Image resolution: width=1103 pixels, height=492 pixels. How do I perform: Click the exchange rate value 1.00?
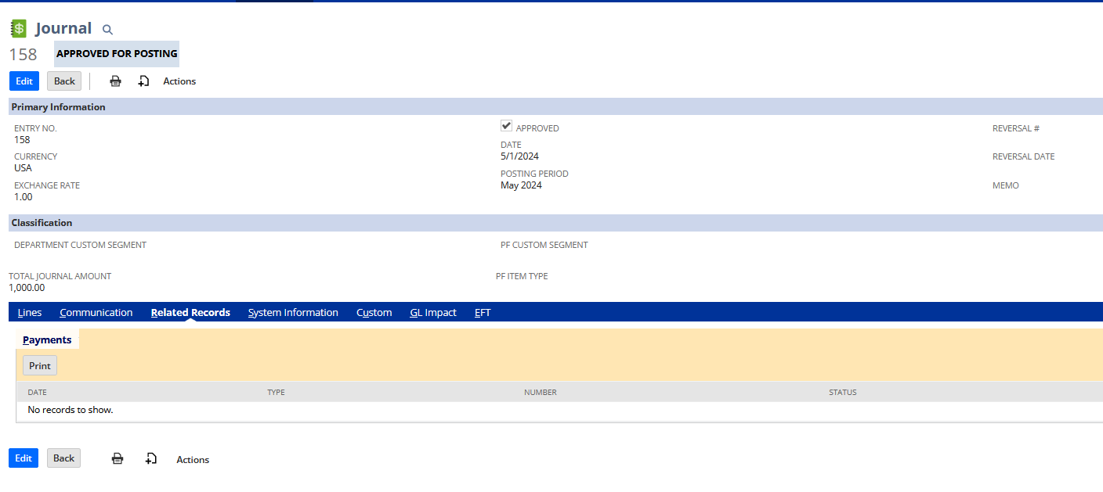(24, 197)
